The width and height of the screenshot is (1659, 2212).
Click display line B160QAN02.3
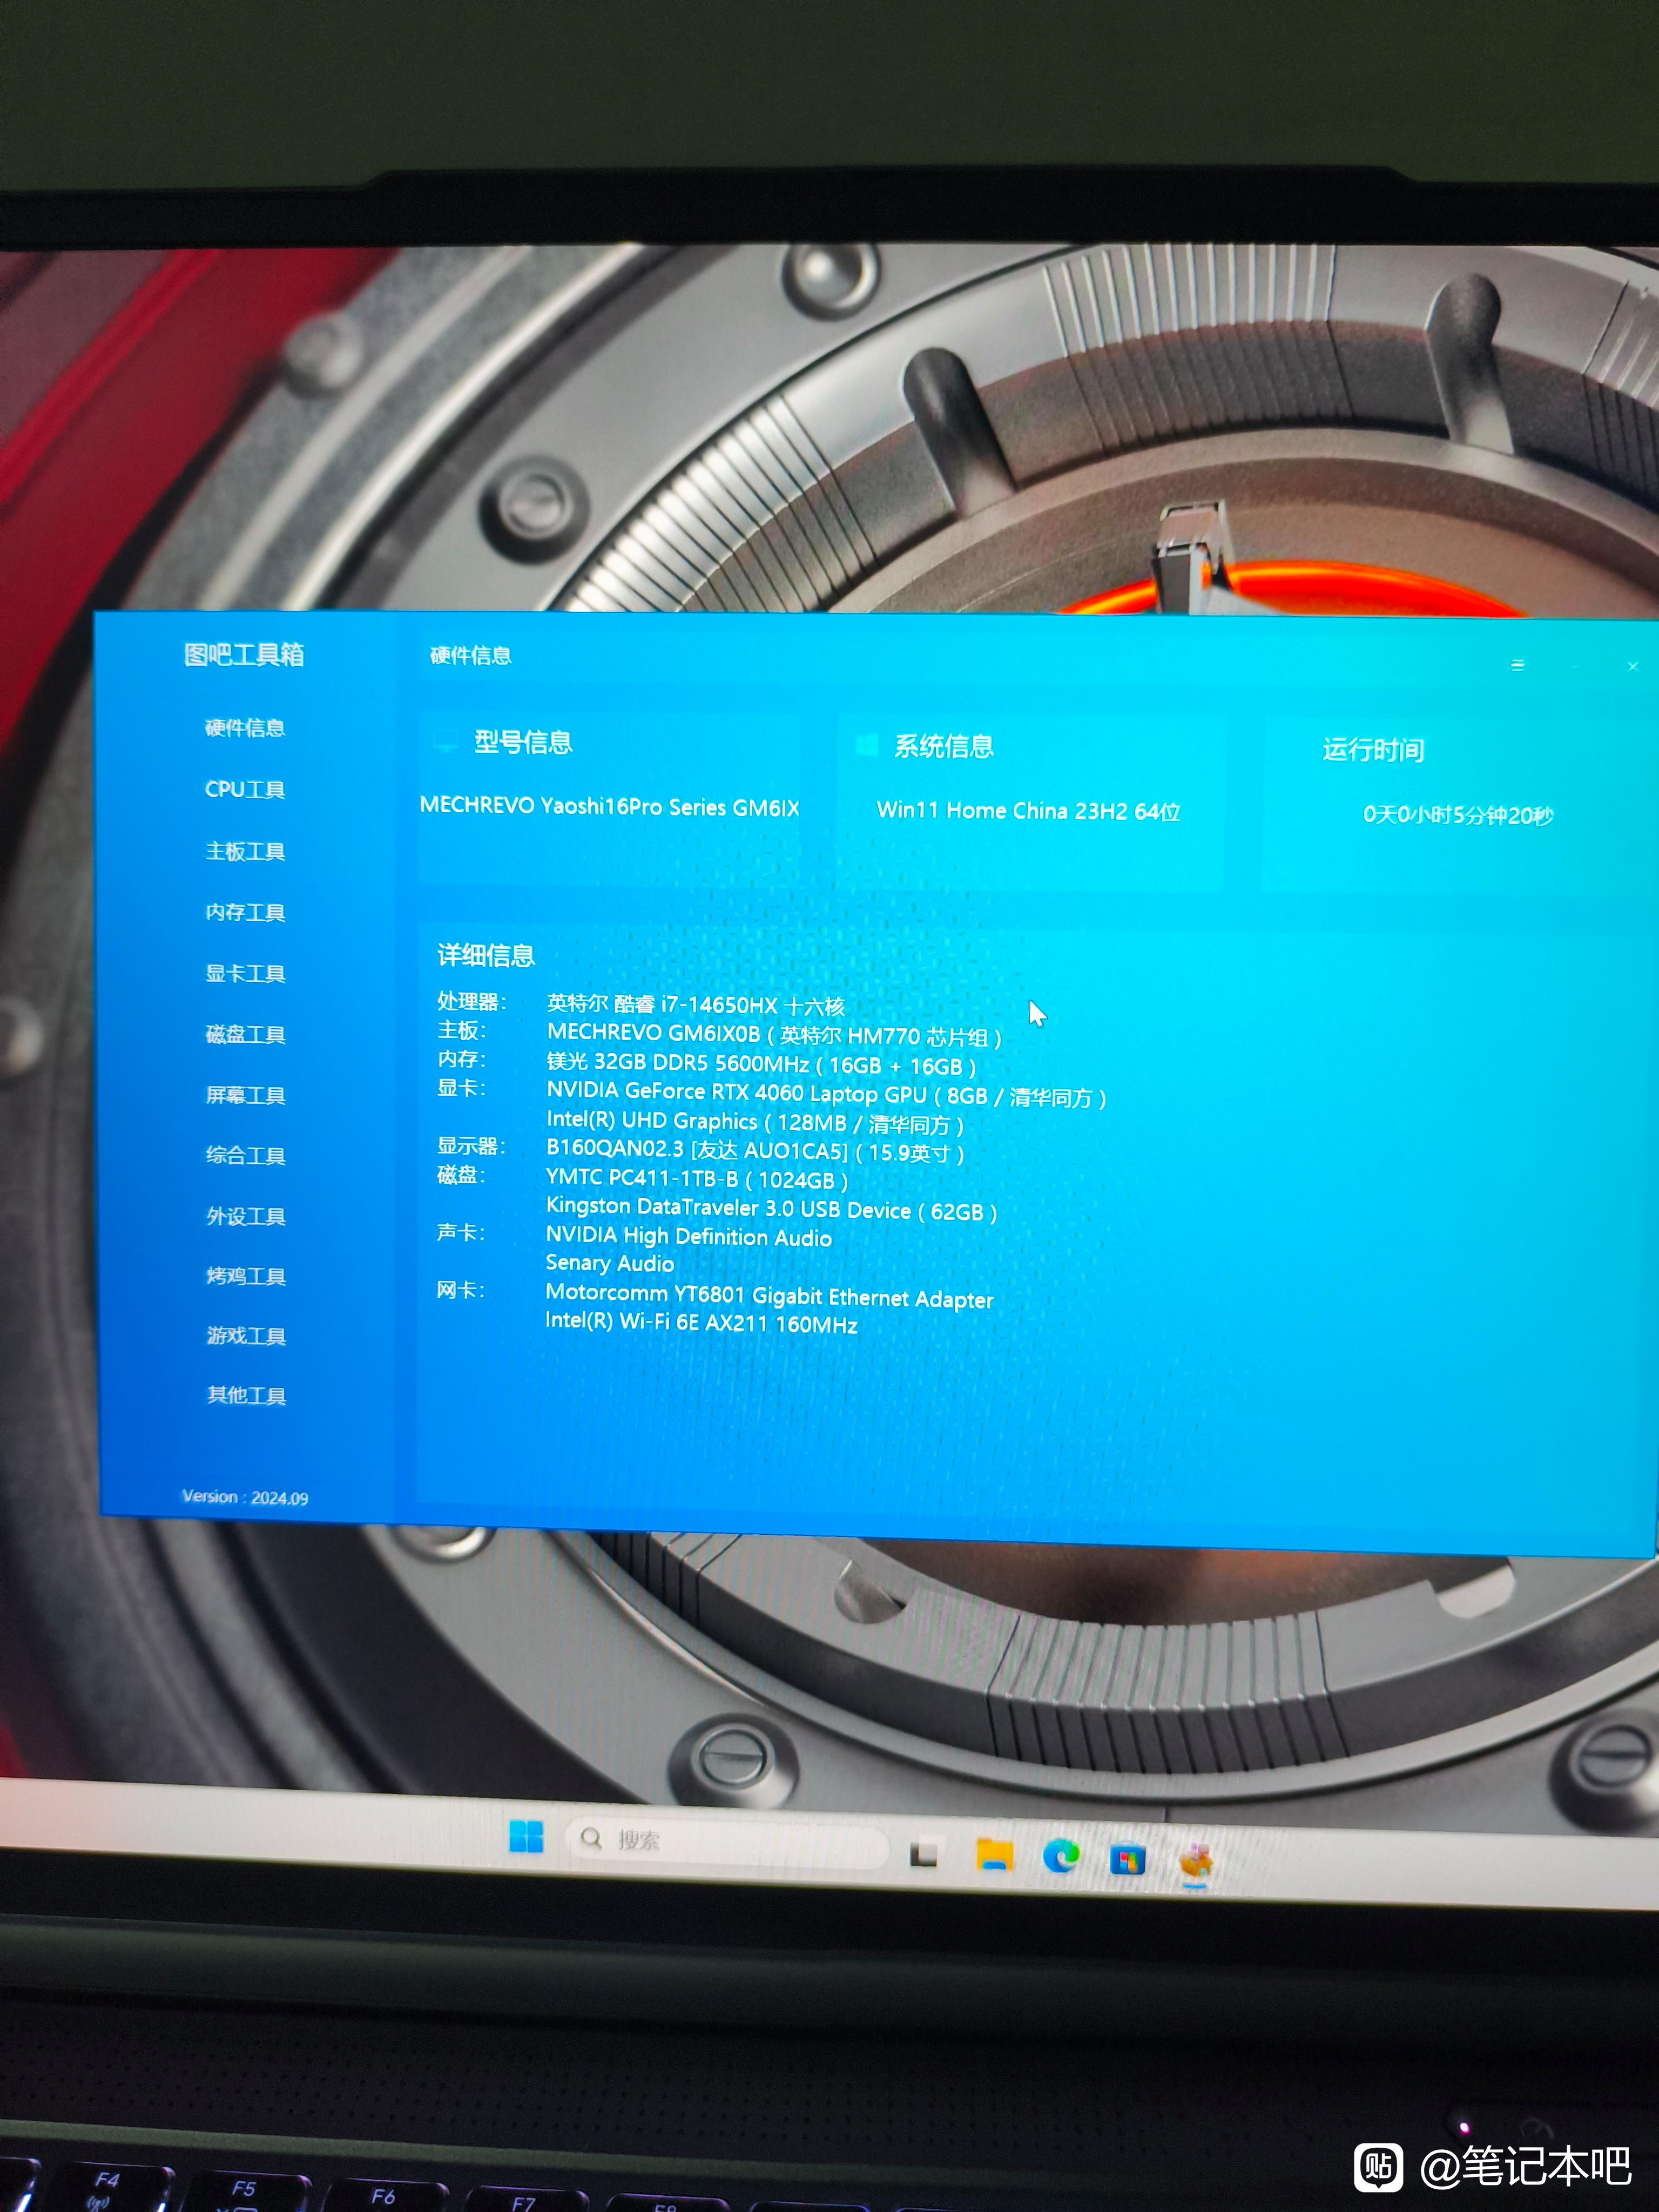click(x=755, y=1151)
